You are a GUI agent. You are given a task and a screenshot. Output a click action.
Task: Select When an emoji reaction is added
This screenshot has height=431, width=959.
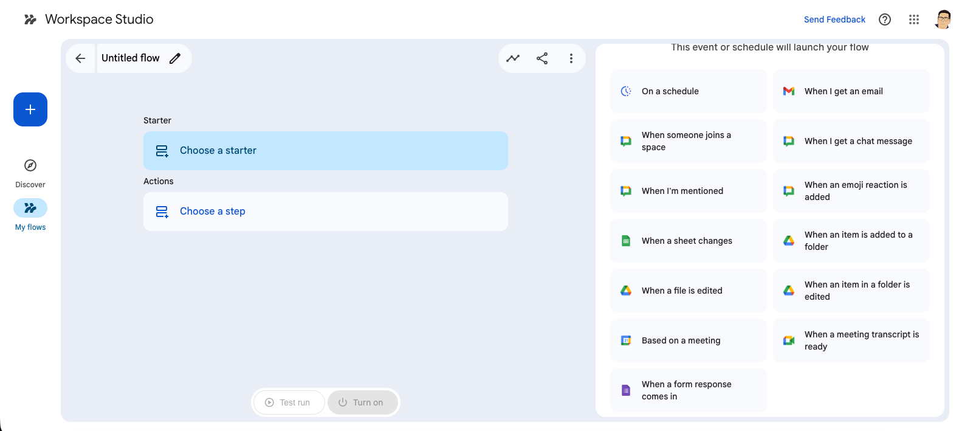[851, 191]
